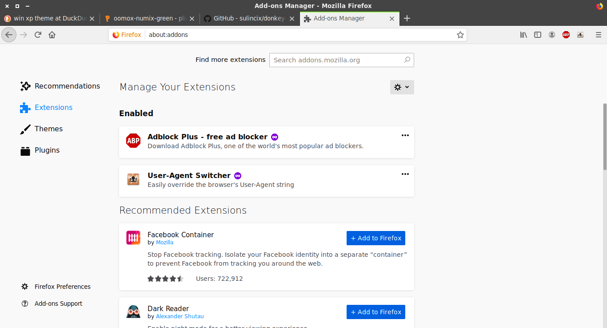Open the Firefox Account icon
The width and height of the screenshot is (607, 328).
point(552,35)
